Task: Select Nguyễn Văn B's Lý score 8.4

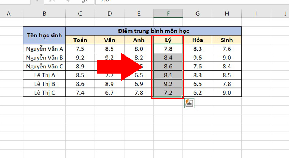Action: click(x=168, y=57)
